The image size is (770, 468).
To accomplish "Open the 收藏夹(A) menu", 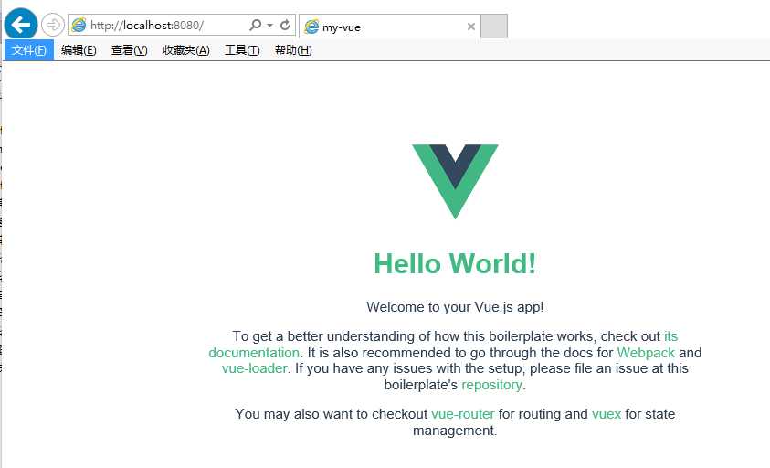I will pyautogui.click(x=186, y=50).
